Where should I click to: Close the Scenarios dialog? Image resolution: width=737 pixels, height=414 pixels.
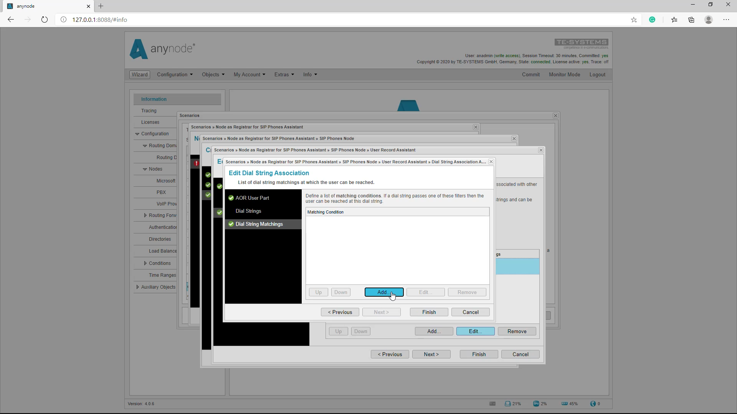coord(555,116)
